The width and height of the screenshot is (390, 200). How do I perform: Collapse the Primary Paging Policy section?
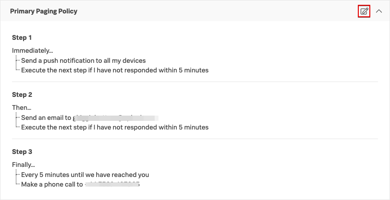(378, 11)
